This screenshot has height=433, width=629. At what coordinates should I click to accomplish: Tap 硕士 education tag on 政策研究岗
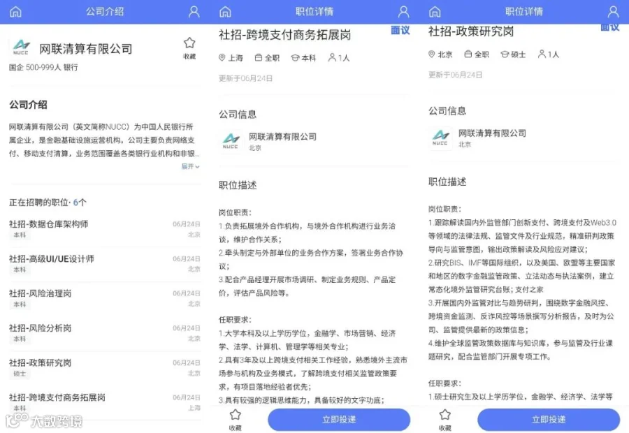(513, 54)
